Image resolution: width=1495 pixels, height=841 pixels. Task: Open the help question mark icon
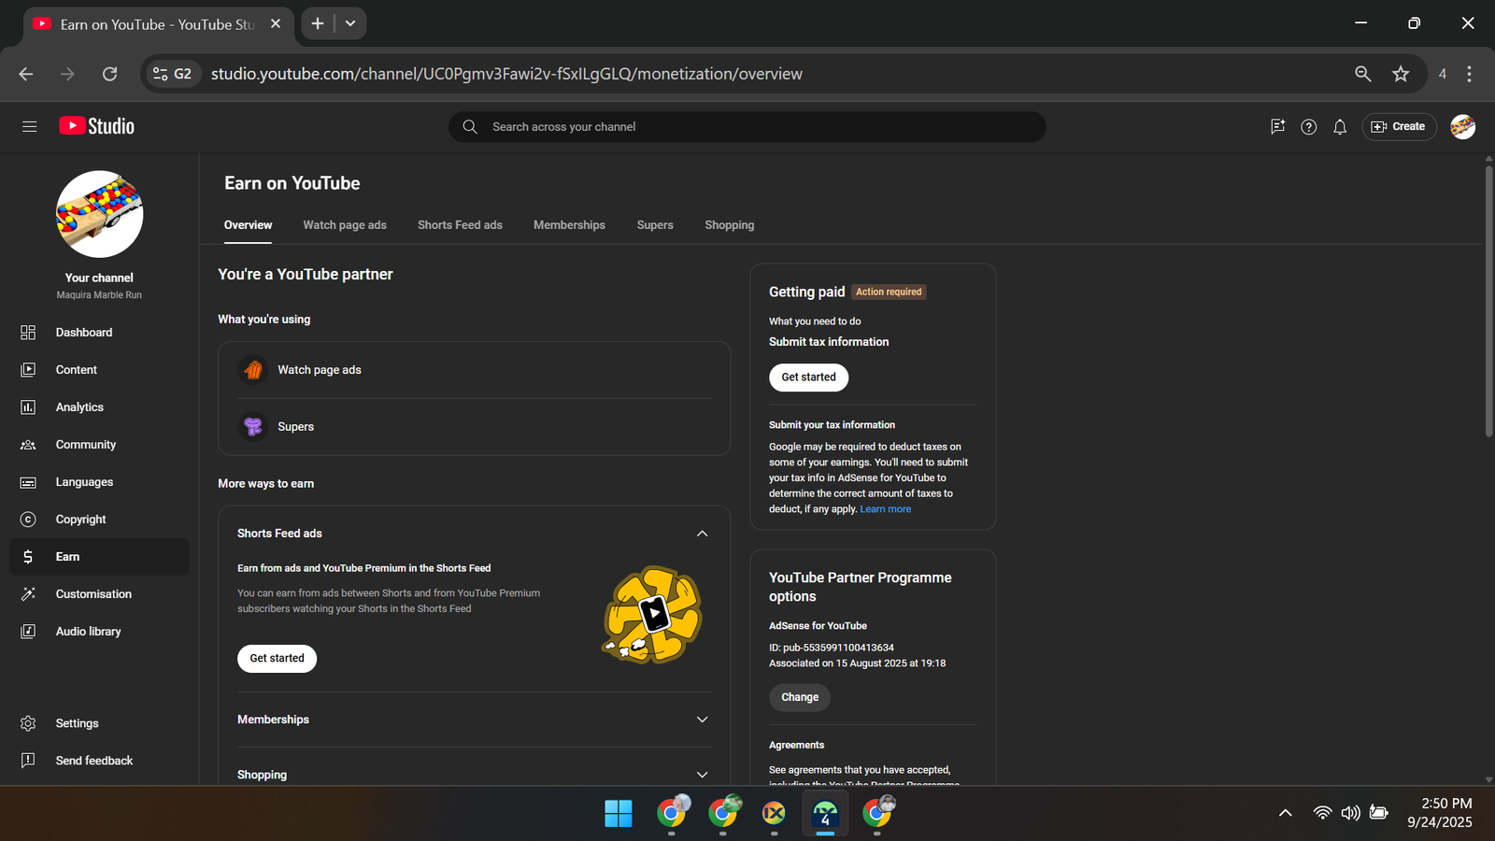pyautogui.click(x=1308, y=127)
